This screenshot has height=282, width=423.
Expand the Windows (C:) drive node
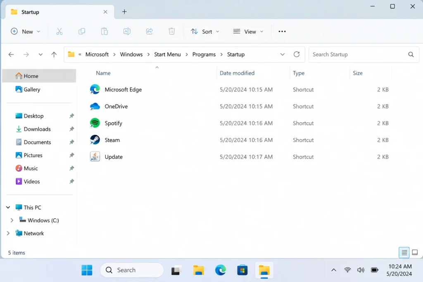pyautogui.click(x=12, y=220)
